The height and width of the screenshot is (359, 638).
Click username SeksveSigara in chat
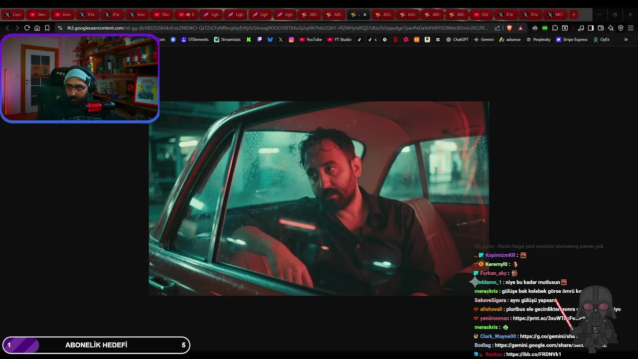pyautogui.click(x=490, y=300)
